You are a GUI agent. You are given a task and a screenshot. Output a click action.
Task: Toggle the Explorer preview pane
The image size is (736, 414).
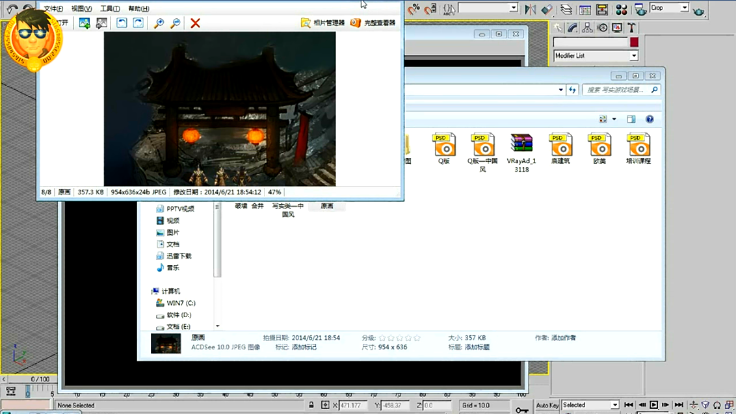(x=631, y=119)
